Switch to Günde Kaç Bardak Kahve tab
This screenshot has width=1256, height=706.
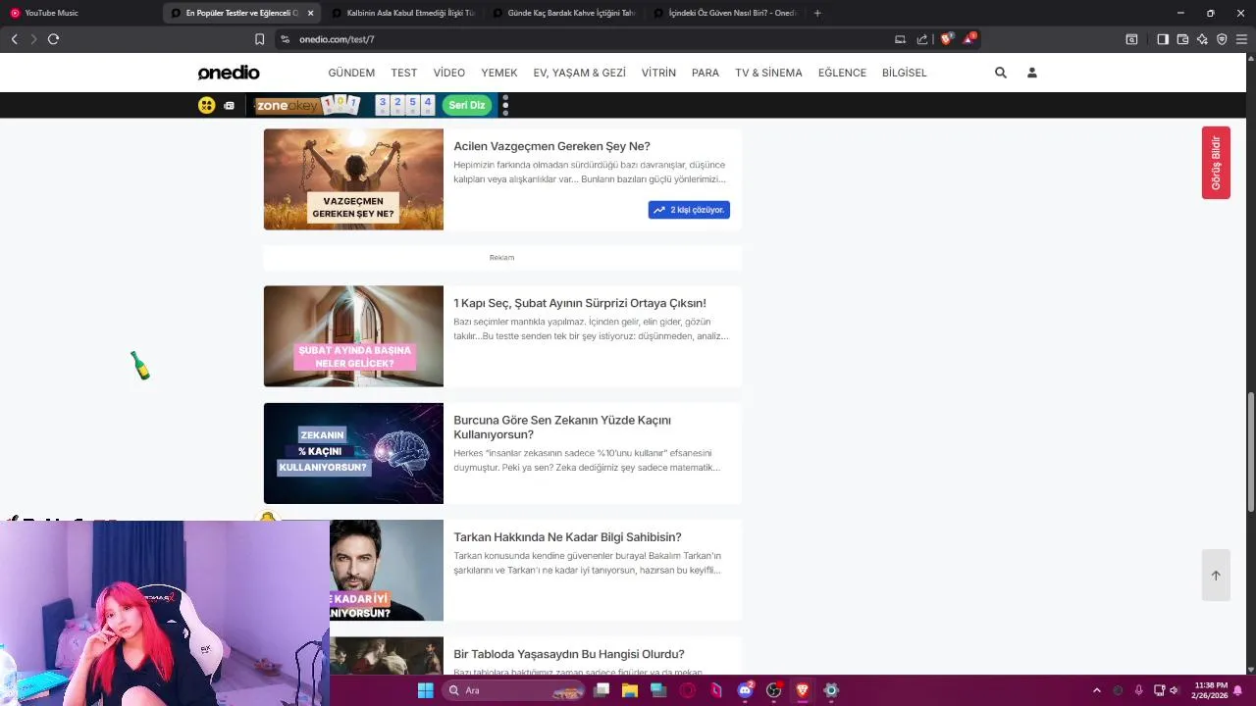coord(564,13)
